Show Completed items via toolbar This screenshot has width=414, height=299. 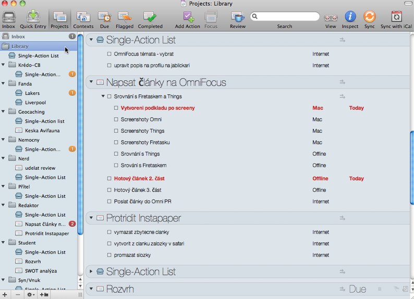tap(150, 20)
